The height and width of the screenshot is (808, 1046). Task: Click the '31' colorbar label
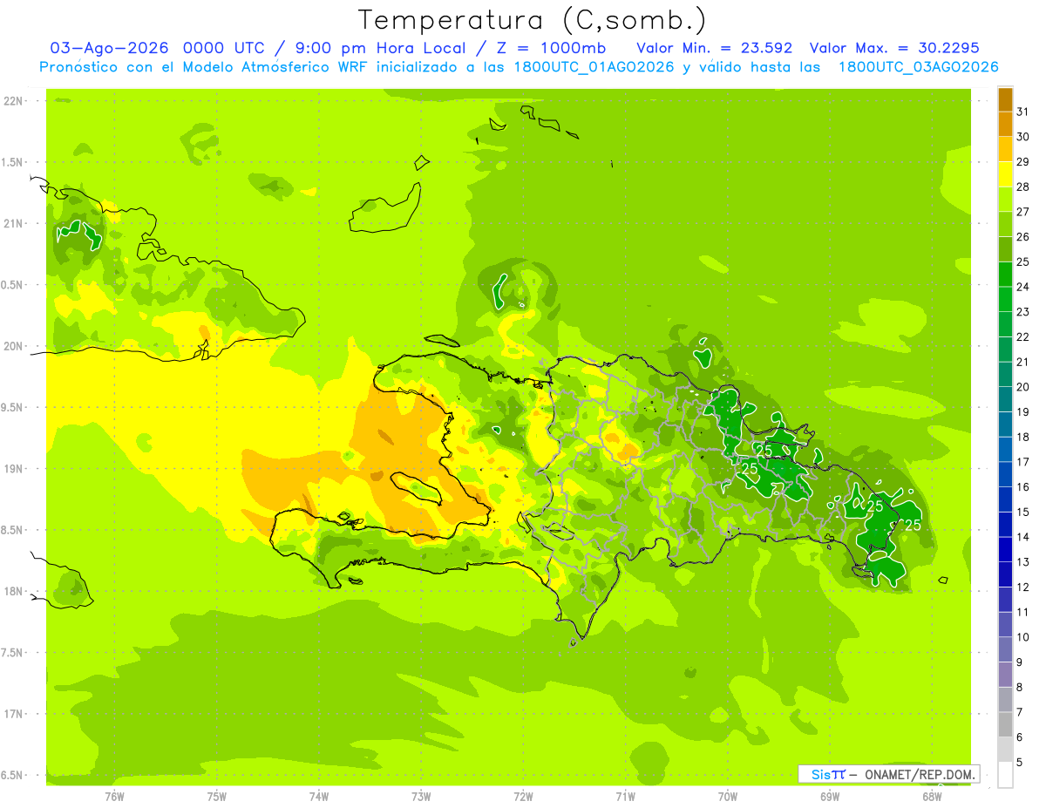click(x=1022, y=112)
